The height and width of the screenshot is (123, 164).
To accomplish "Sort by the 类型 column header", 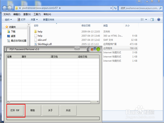I will click(x=106, y=25).
